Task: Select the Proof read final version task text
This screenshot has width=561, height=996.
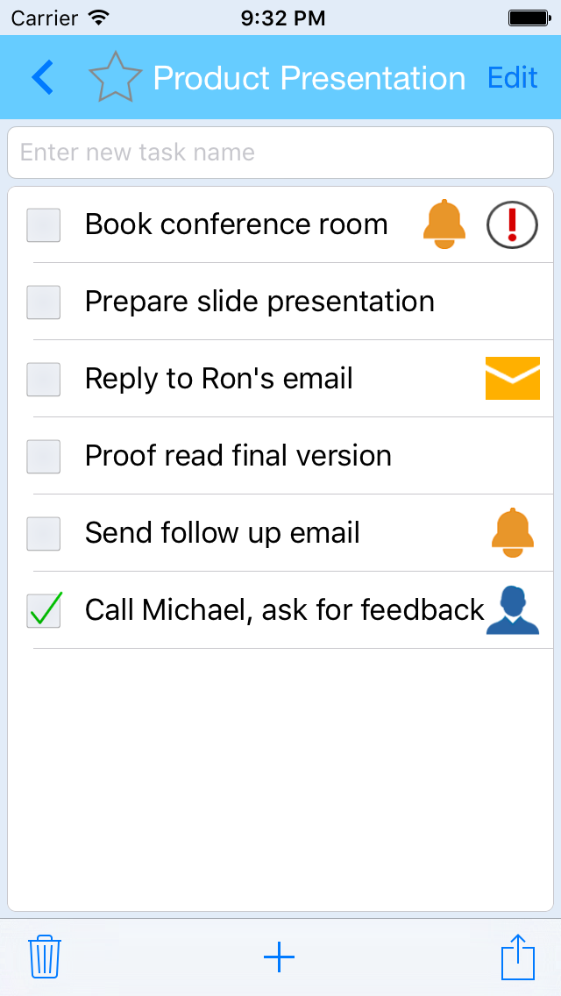Action: pos(238,456)
